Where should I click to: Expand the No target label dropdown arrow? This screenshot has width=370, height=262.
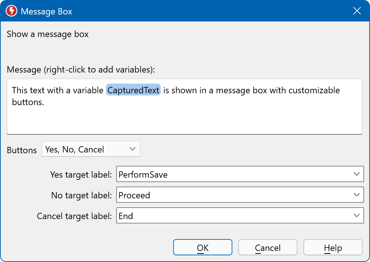tap(356, 195)
